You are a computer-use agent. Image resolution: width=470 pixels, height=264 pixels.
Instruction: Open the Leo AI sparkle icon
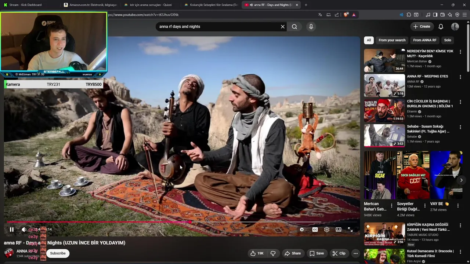(x=450, y=15)
